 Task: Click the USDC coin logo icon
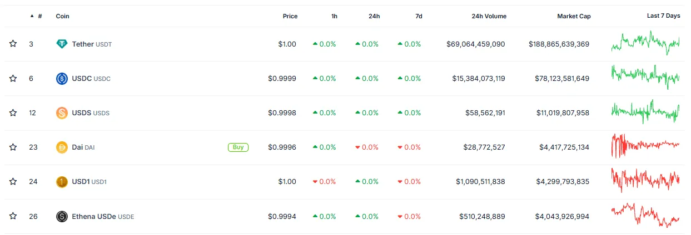click(62, 79)
